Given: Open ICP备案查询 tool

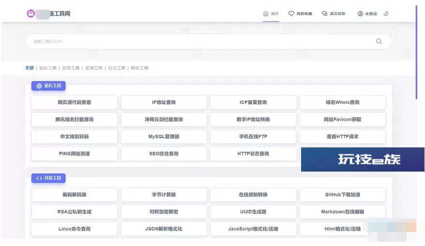Looking at the screenshot, I should coord(253,102).
